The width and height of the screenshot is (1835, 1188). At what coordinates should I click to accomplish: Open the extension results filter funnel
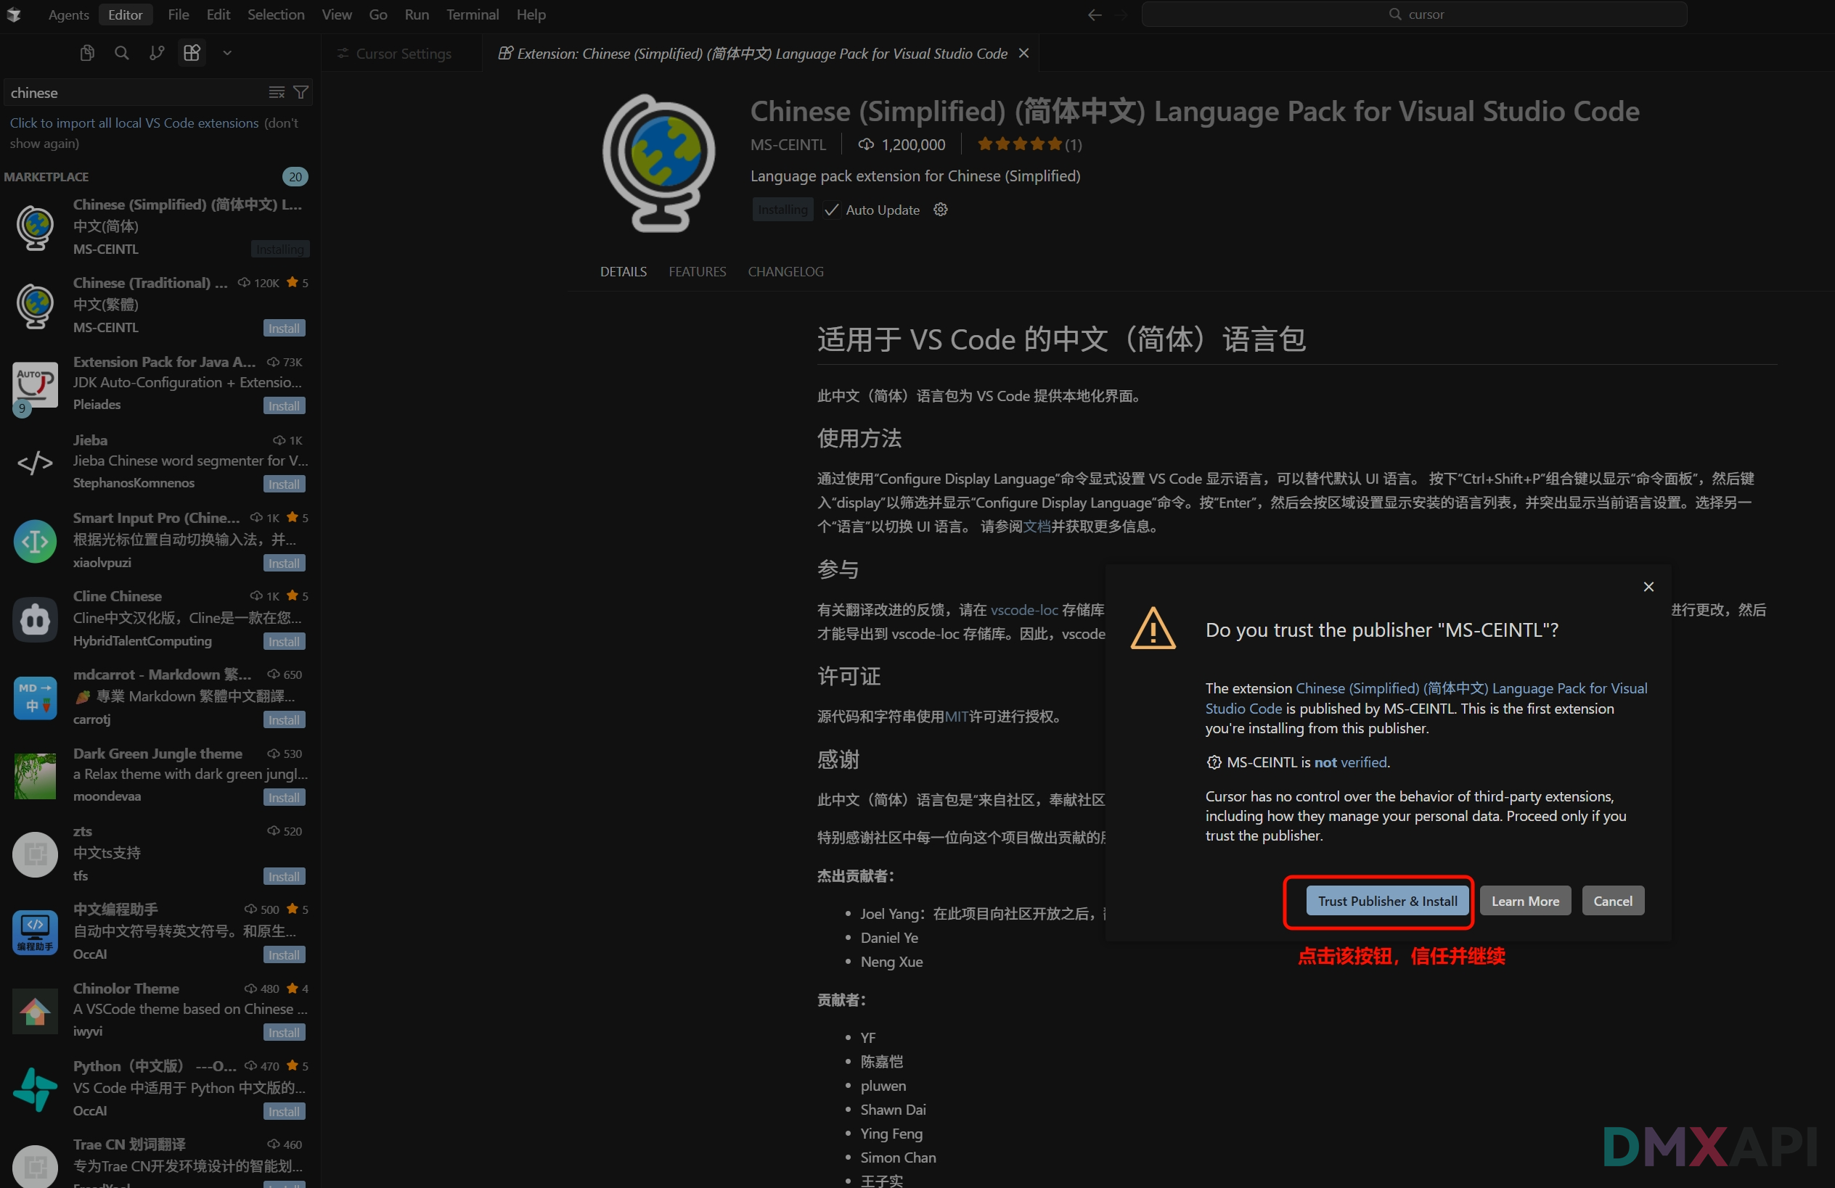tap(301, 92)
